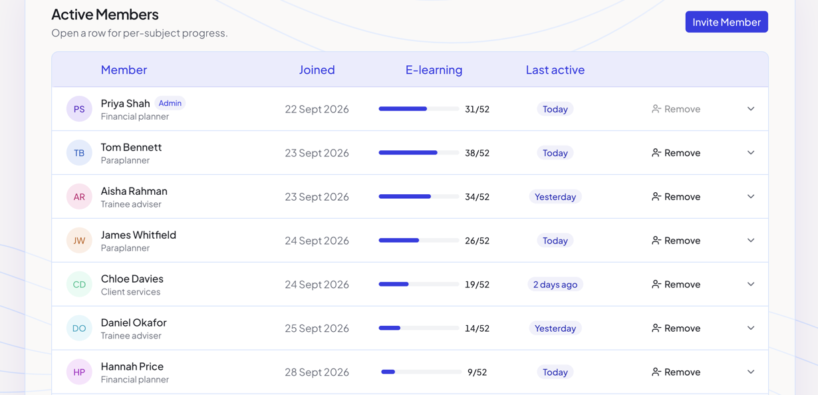Expand Daniel Okafor's row chevron
818x395 pixels.
[751, 329]
